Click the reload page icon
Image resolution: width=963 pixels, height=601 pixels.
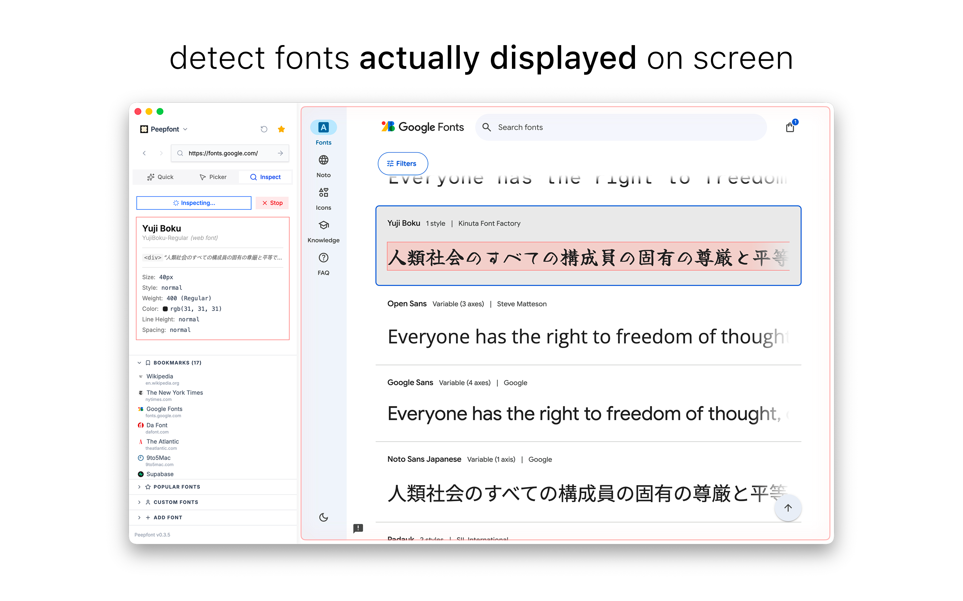(x=264, y=129)
